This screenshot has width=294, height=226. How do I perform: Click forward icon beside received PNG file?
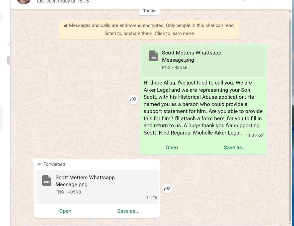(167, 188)
